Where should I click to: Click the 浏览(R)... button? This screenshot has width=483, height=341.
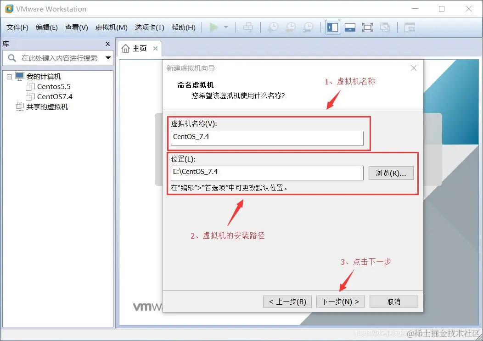point(391,173)
